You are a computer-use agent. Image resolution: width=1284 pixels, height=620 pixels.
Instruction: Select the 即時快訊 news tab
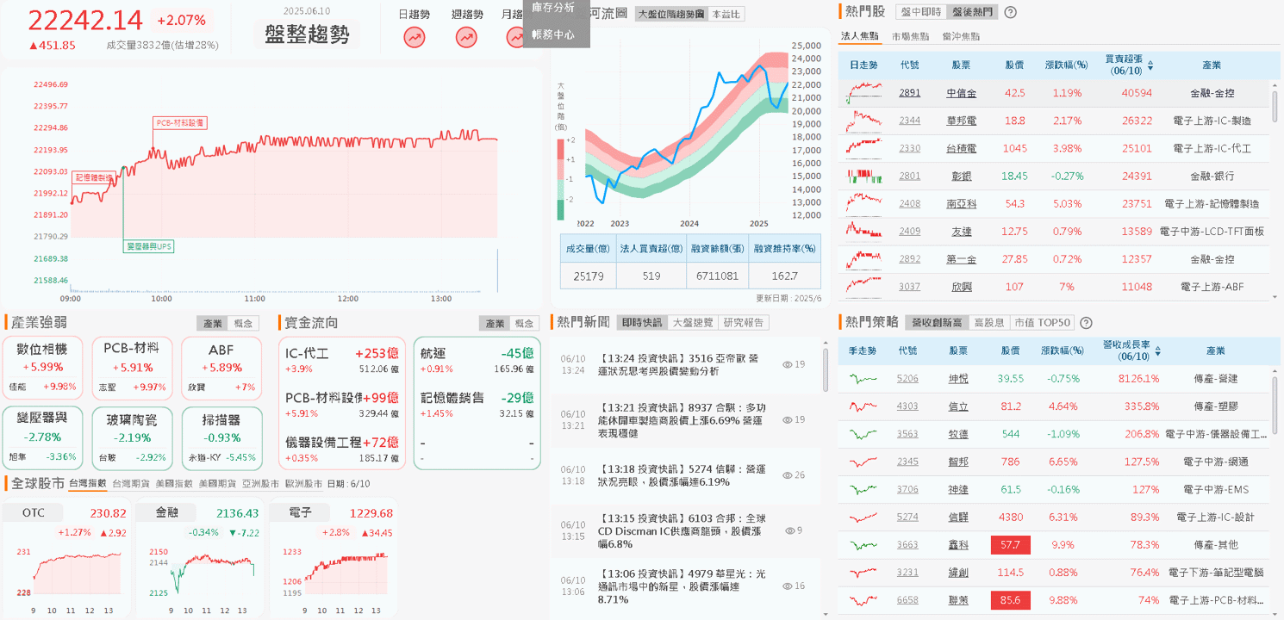click(643, 322)
